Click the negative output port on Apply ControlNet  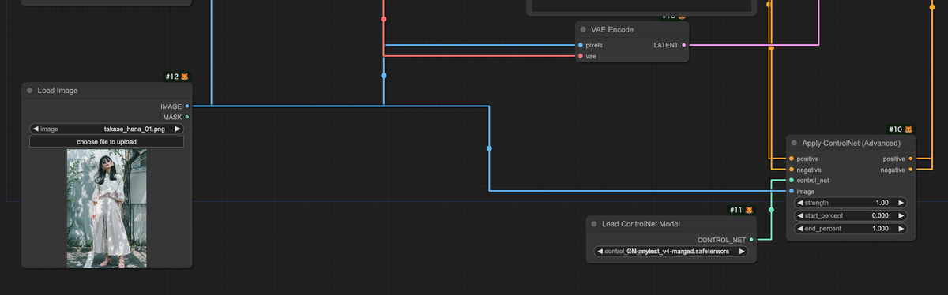(x=912, y=170)
